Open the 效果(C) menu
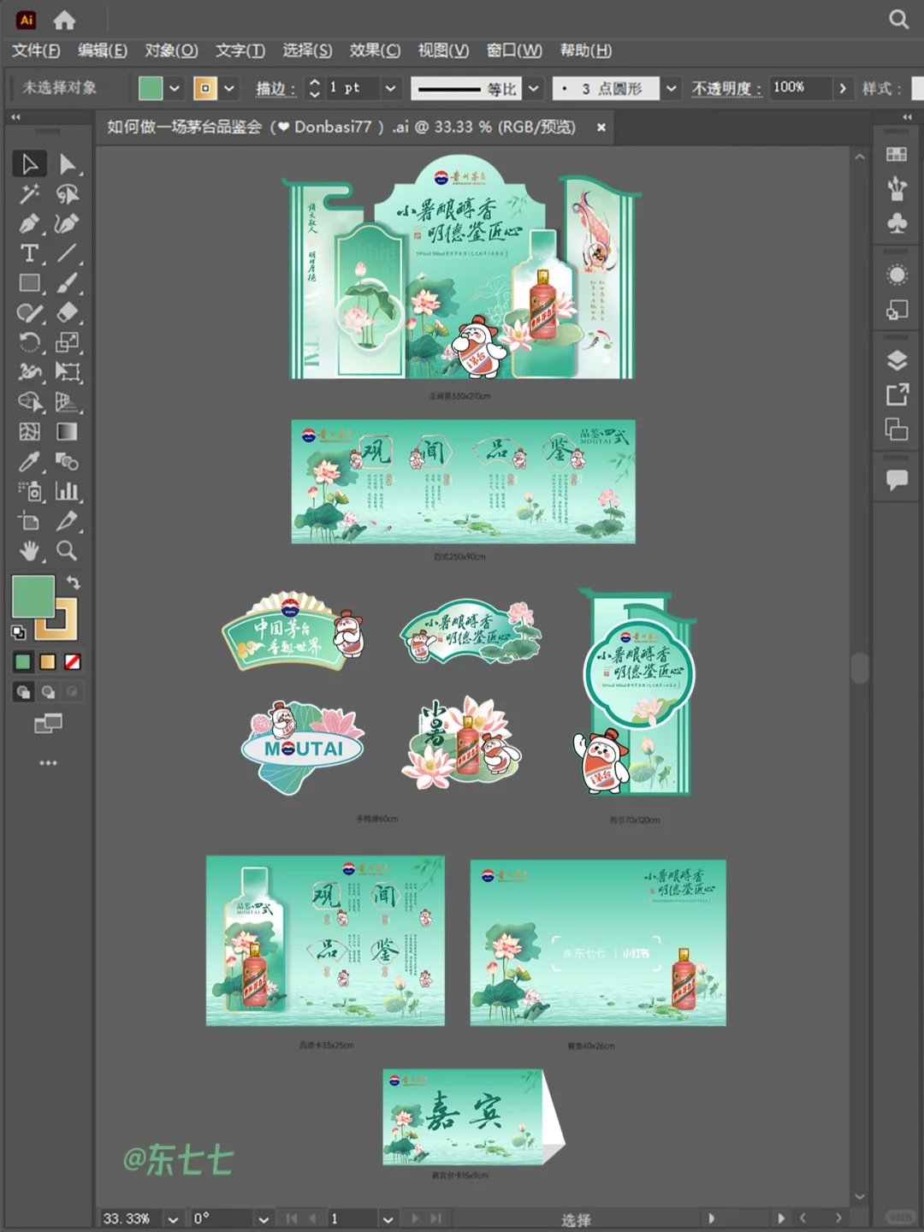Image resolution: width=924 pixels, height=1232 pixels. click(375, 50)
